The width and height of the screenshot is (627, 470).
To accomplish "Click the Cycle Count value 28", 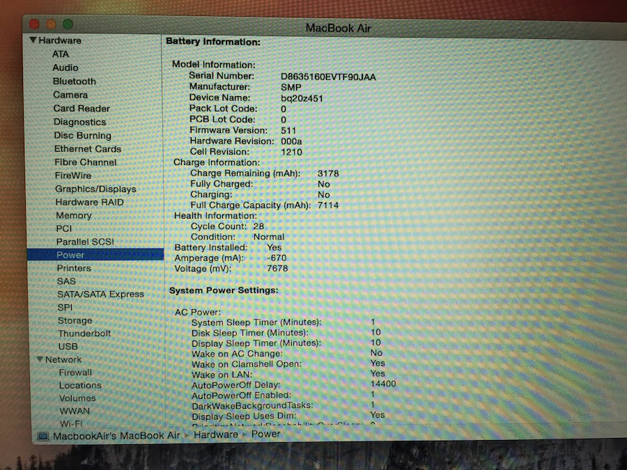I will (x=258, y=226).
